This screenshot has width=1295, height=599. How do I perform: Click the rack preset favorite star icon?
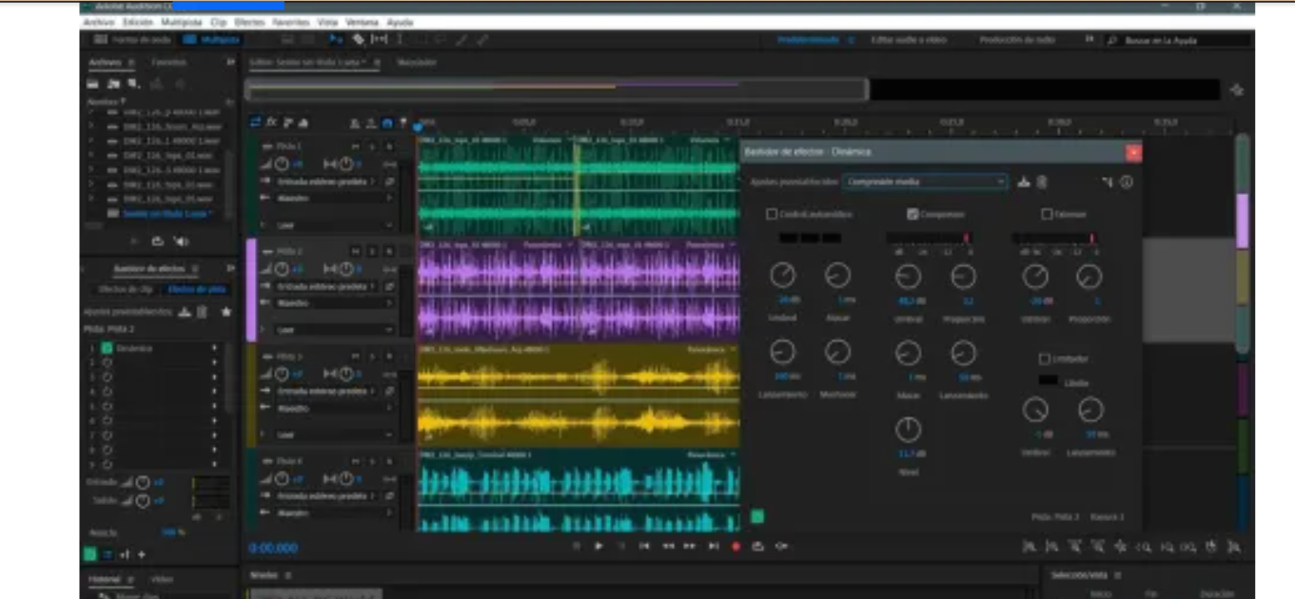point(226,312)
